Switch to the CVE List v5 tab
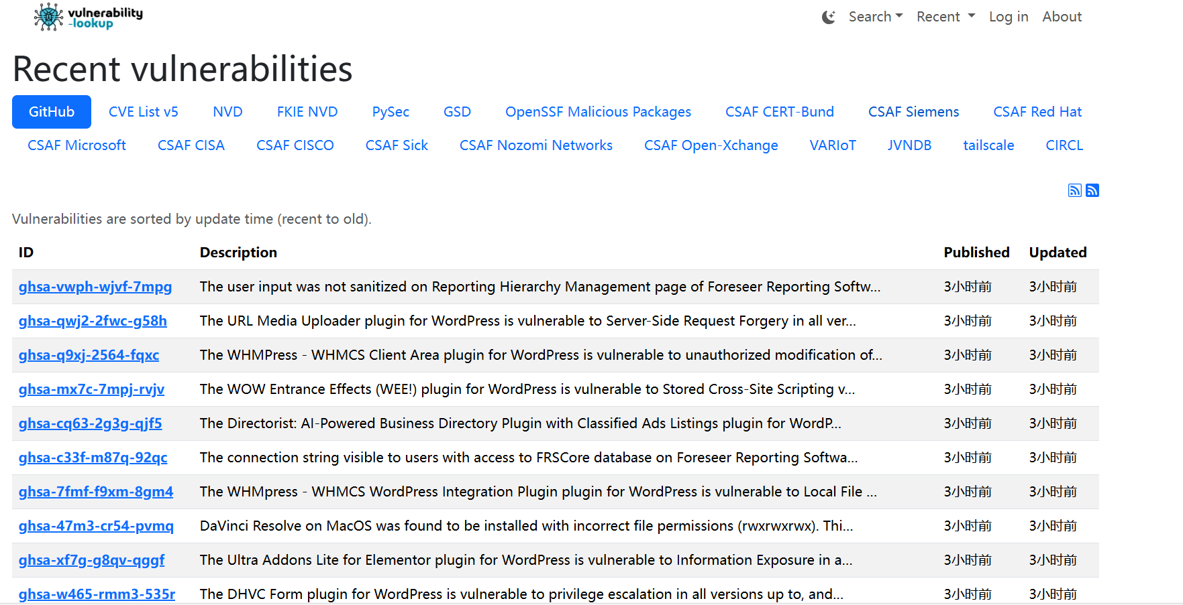The height and width of the screenshot is (605, 1183). click(144, 112)
